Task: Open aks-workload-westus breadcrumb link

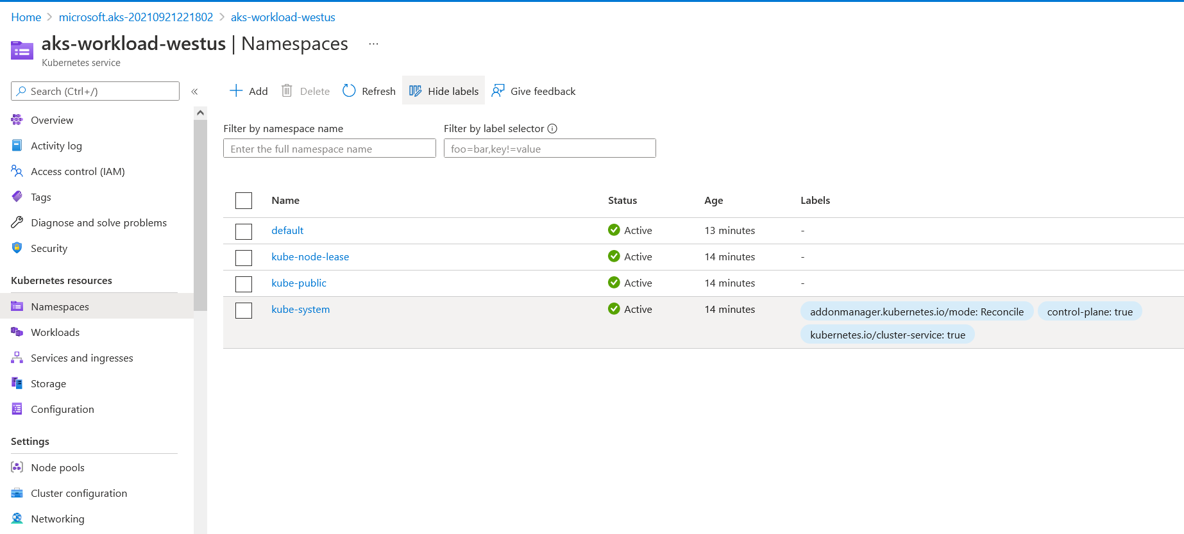Action: pos(283,17)
